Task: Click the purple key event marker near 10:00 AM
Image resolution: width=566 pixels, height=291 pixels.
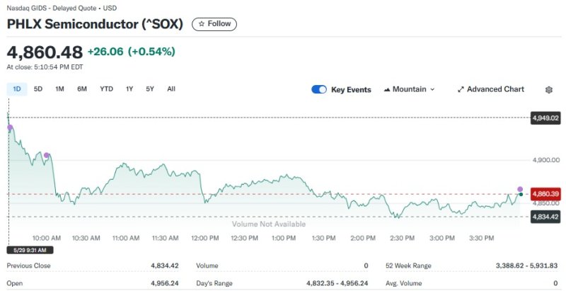Action: (46, 155)
